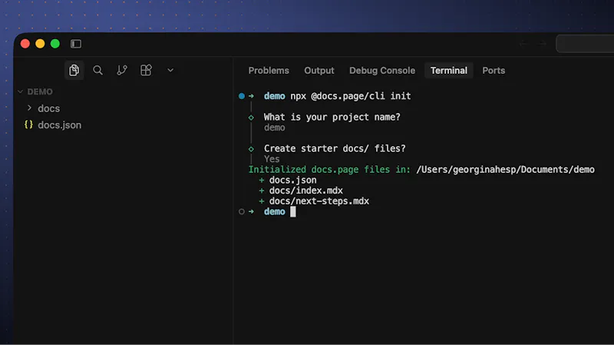Click 'What is your project name?' line
Viewport: 614px width, 345px height.
pos(332,118)
